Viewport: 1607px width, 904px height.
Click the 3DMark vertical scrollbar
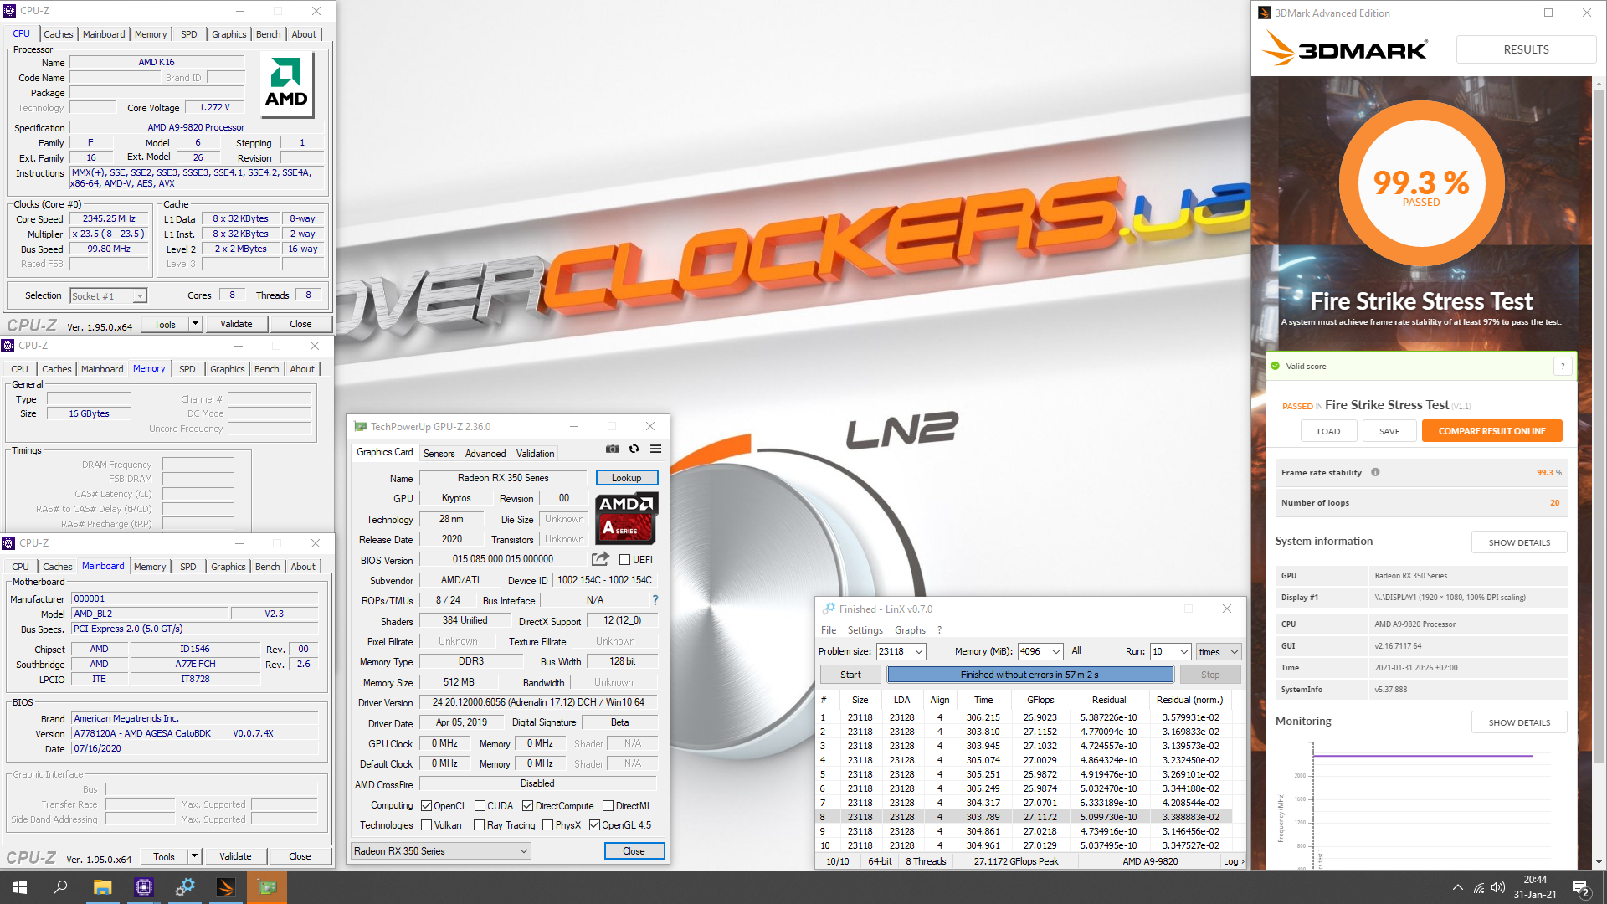[1599, 419]
